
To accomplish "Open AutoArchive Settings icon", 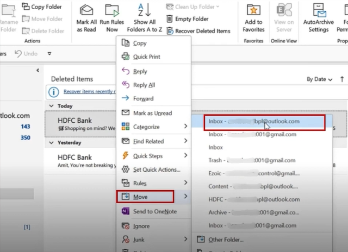I will [319, 10].
